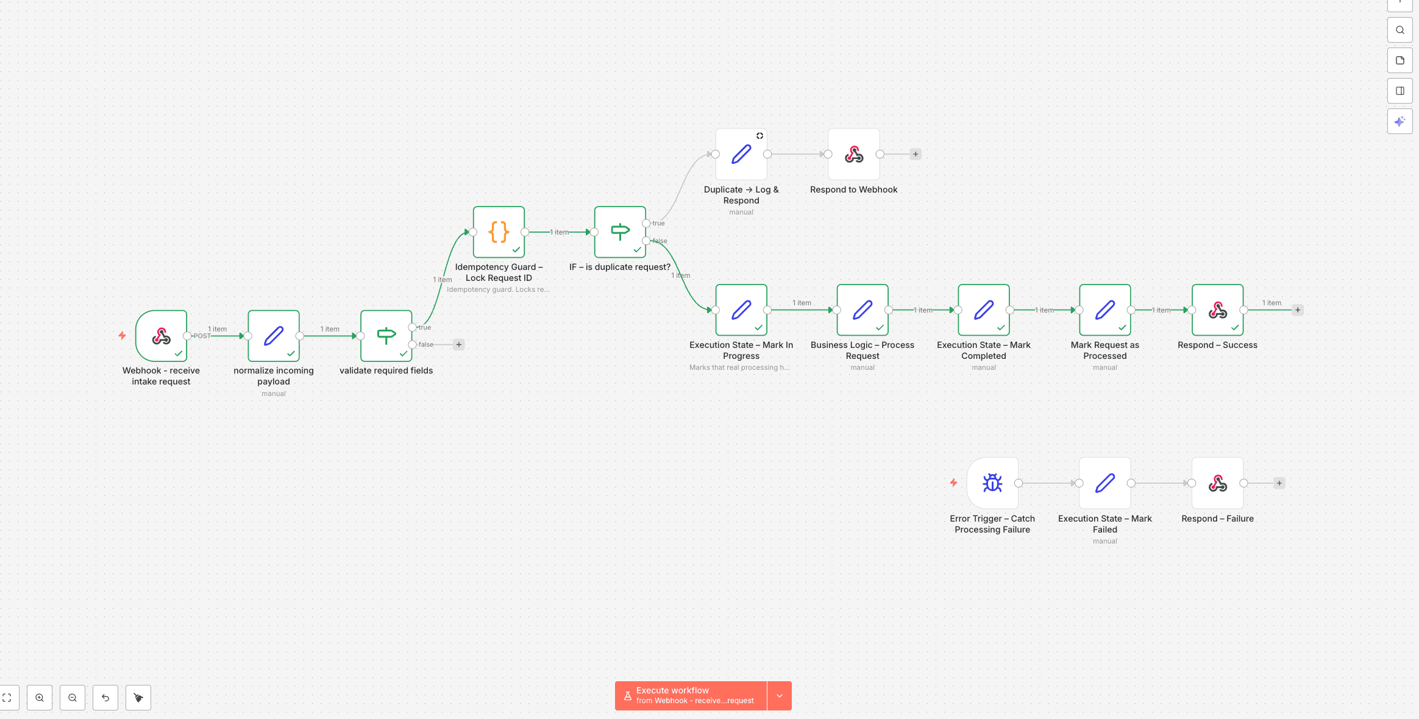Add node after Respond – Success via plus
This screenshot has width=1419, height=719.
[1297, 310]
